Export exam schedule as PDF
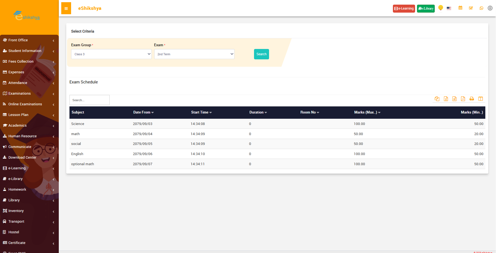Viewport: 496px width, 253px height. [463, 99]
